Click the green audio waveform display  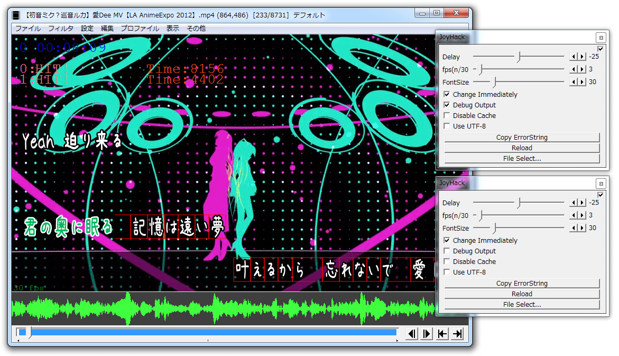224,308
